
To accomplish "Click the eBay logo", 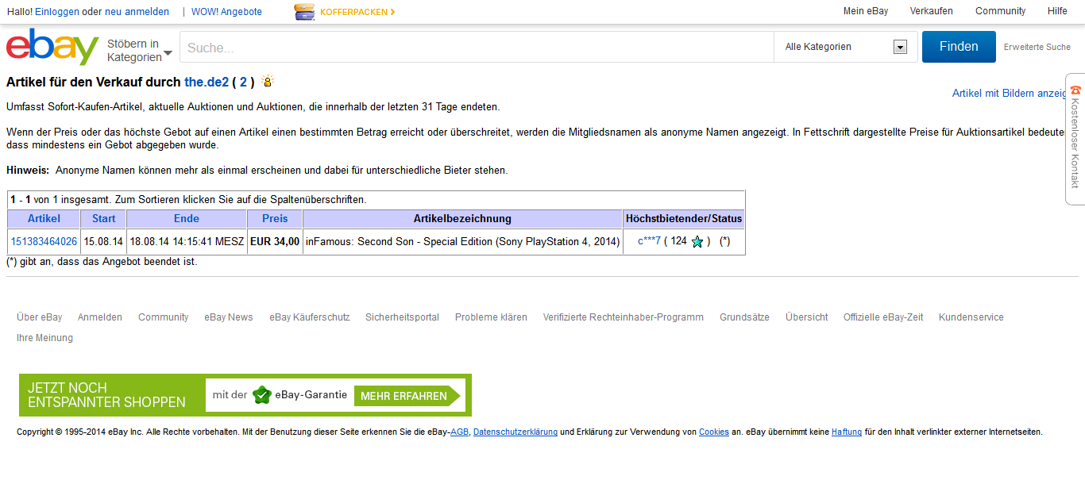I will click(52, 47).
